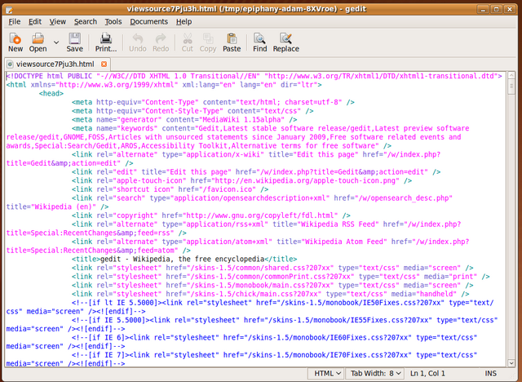This screenshot has width=522, height=382.
Task: Close the gedit window
Action: (x=509, y=9)
